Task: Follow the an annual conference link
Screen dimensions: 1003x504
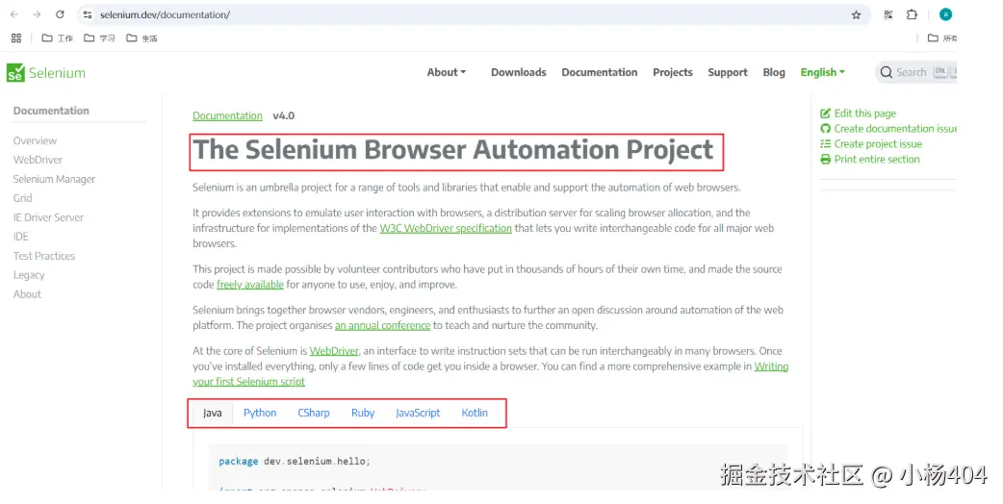Action: click(x=382, y=325)
